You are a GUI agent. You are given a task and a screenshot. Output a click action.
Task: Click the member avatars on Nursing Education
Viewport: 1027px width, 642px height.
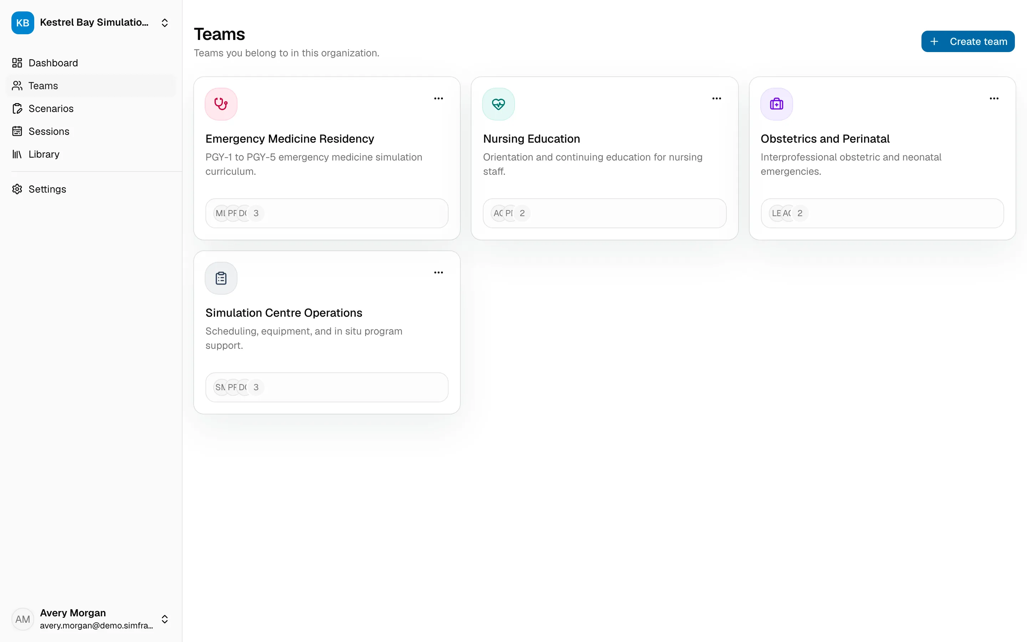click(x=511, y=213)
